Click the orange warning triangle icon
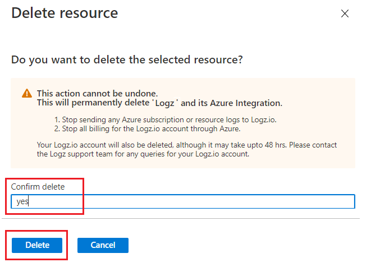 pos(27,94)
